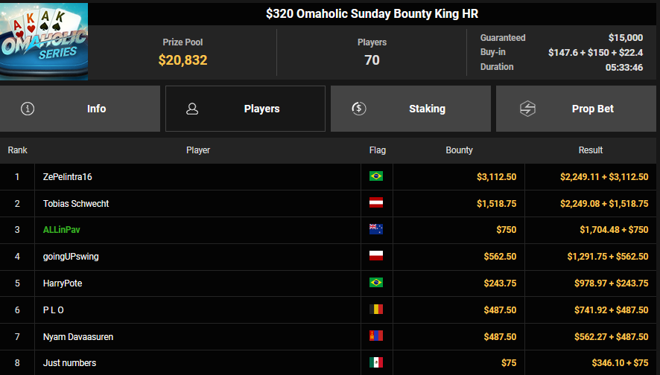Switch to the Staking tab
This screenshot has height=375, width=660.
410,109
